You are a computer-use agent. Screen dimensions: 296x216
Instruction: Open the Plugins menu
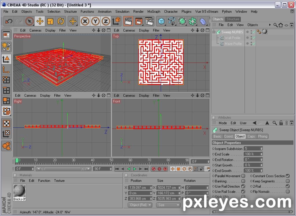click(x=186, y=12)
